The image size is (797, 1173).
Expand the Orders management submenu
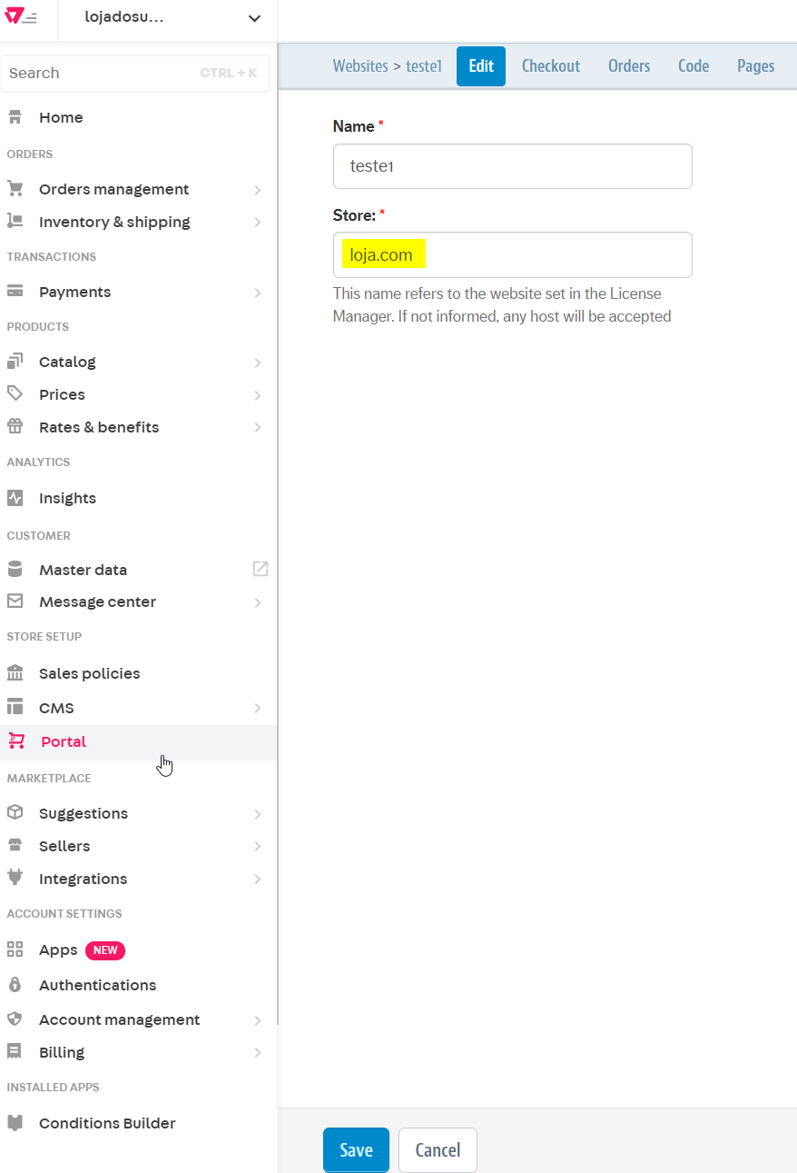coord(260,189)
